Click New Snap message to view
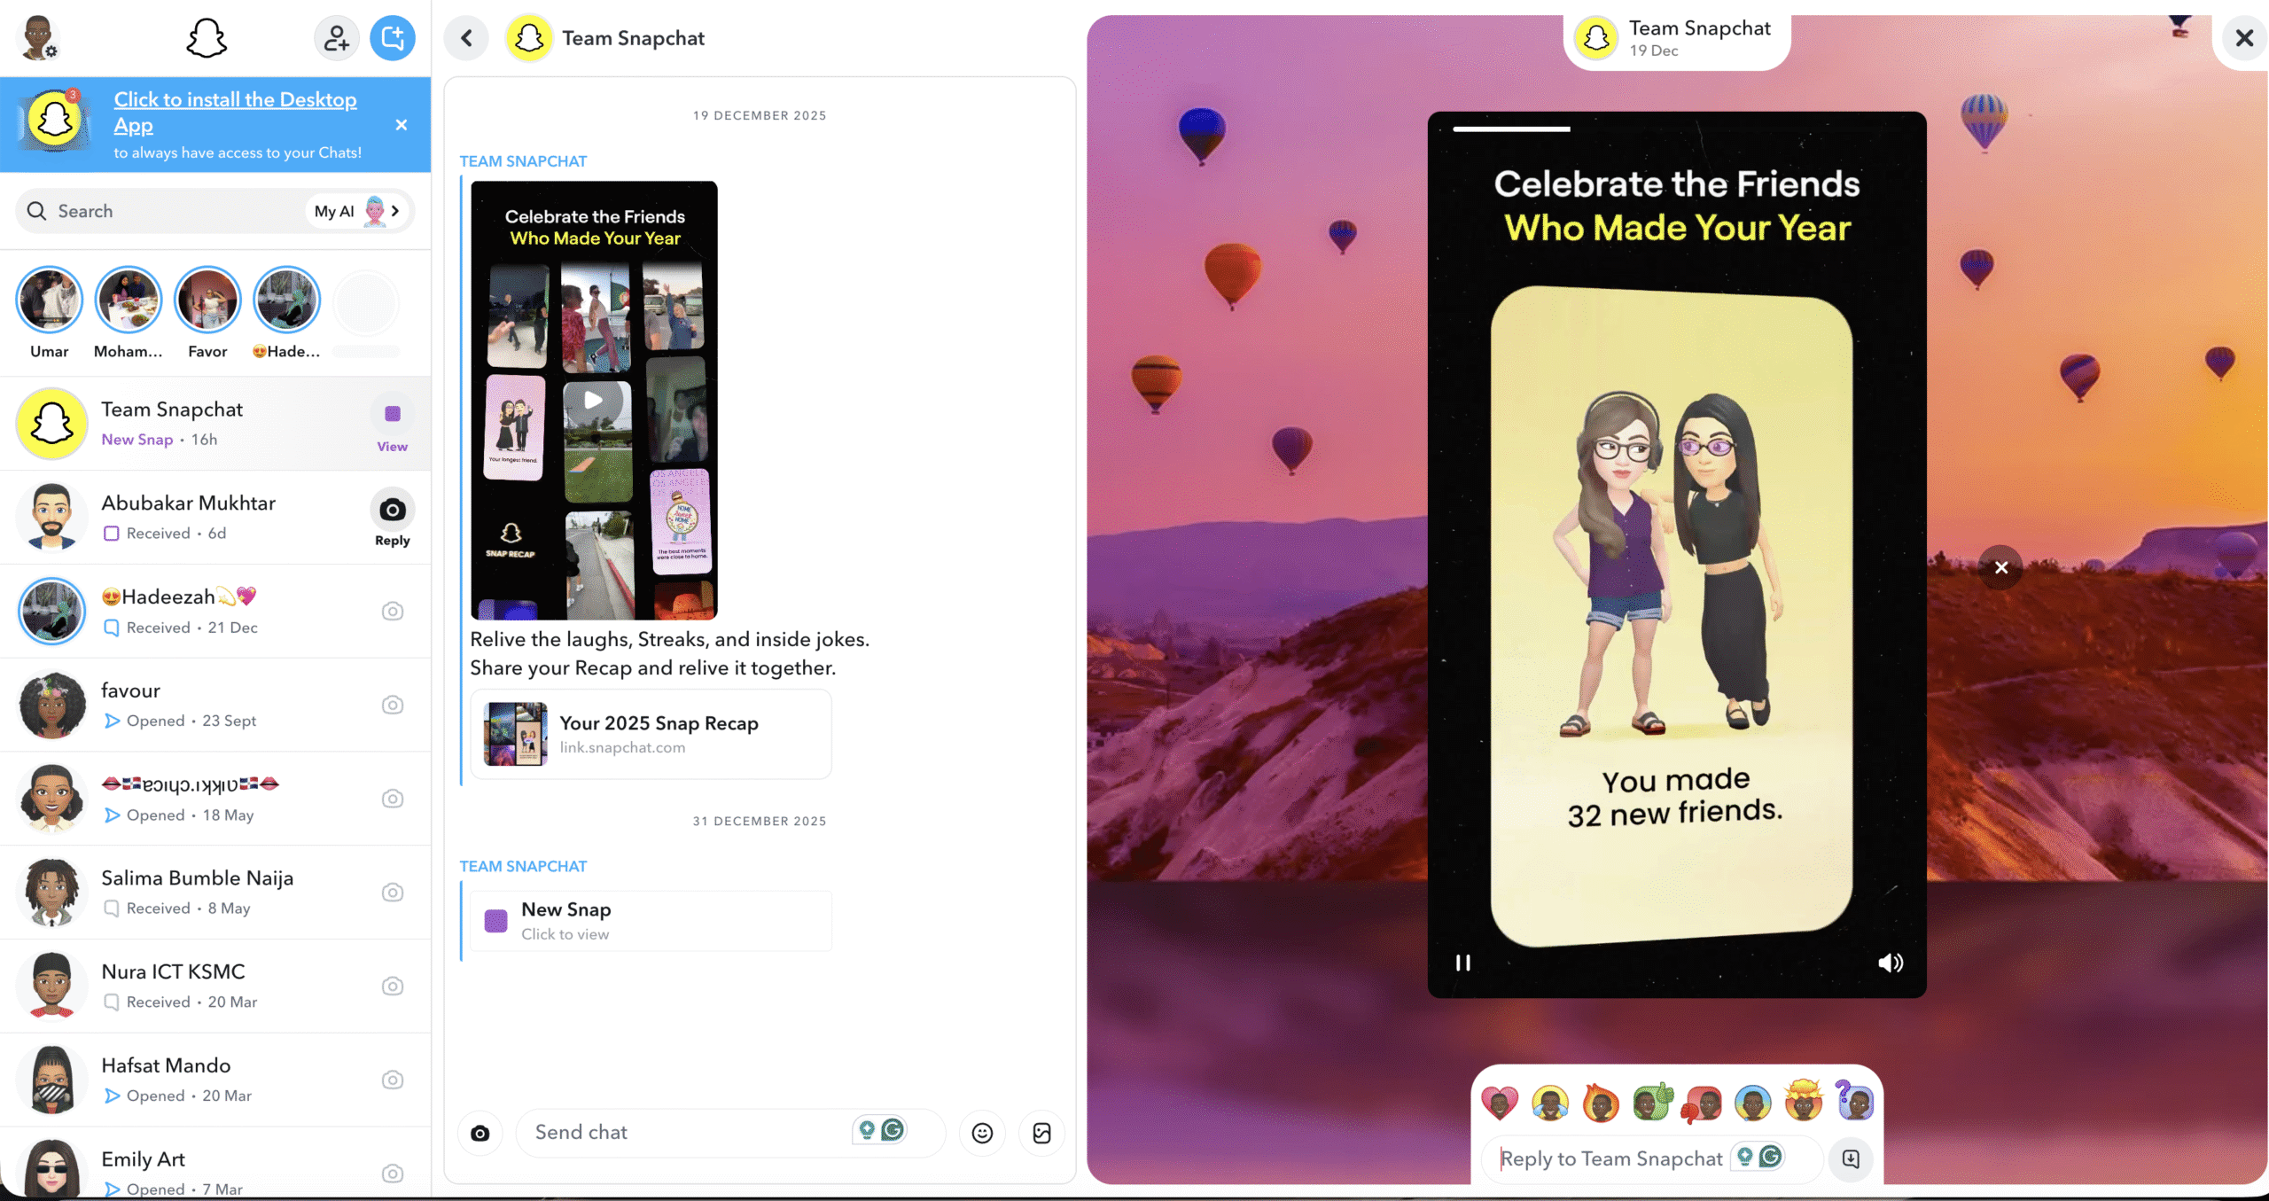2269x1201 pixels. click(x=651, y=921)
